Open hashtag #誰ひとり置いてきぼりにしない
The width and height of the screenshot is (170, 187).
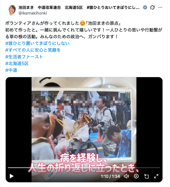pyautogui.click(x=37, y=43)
